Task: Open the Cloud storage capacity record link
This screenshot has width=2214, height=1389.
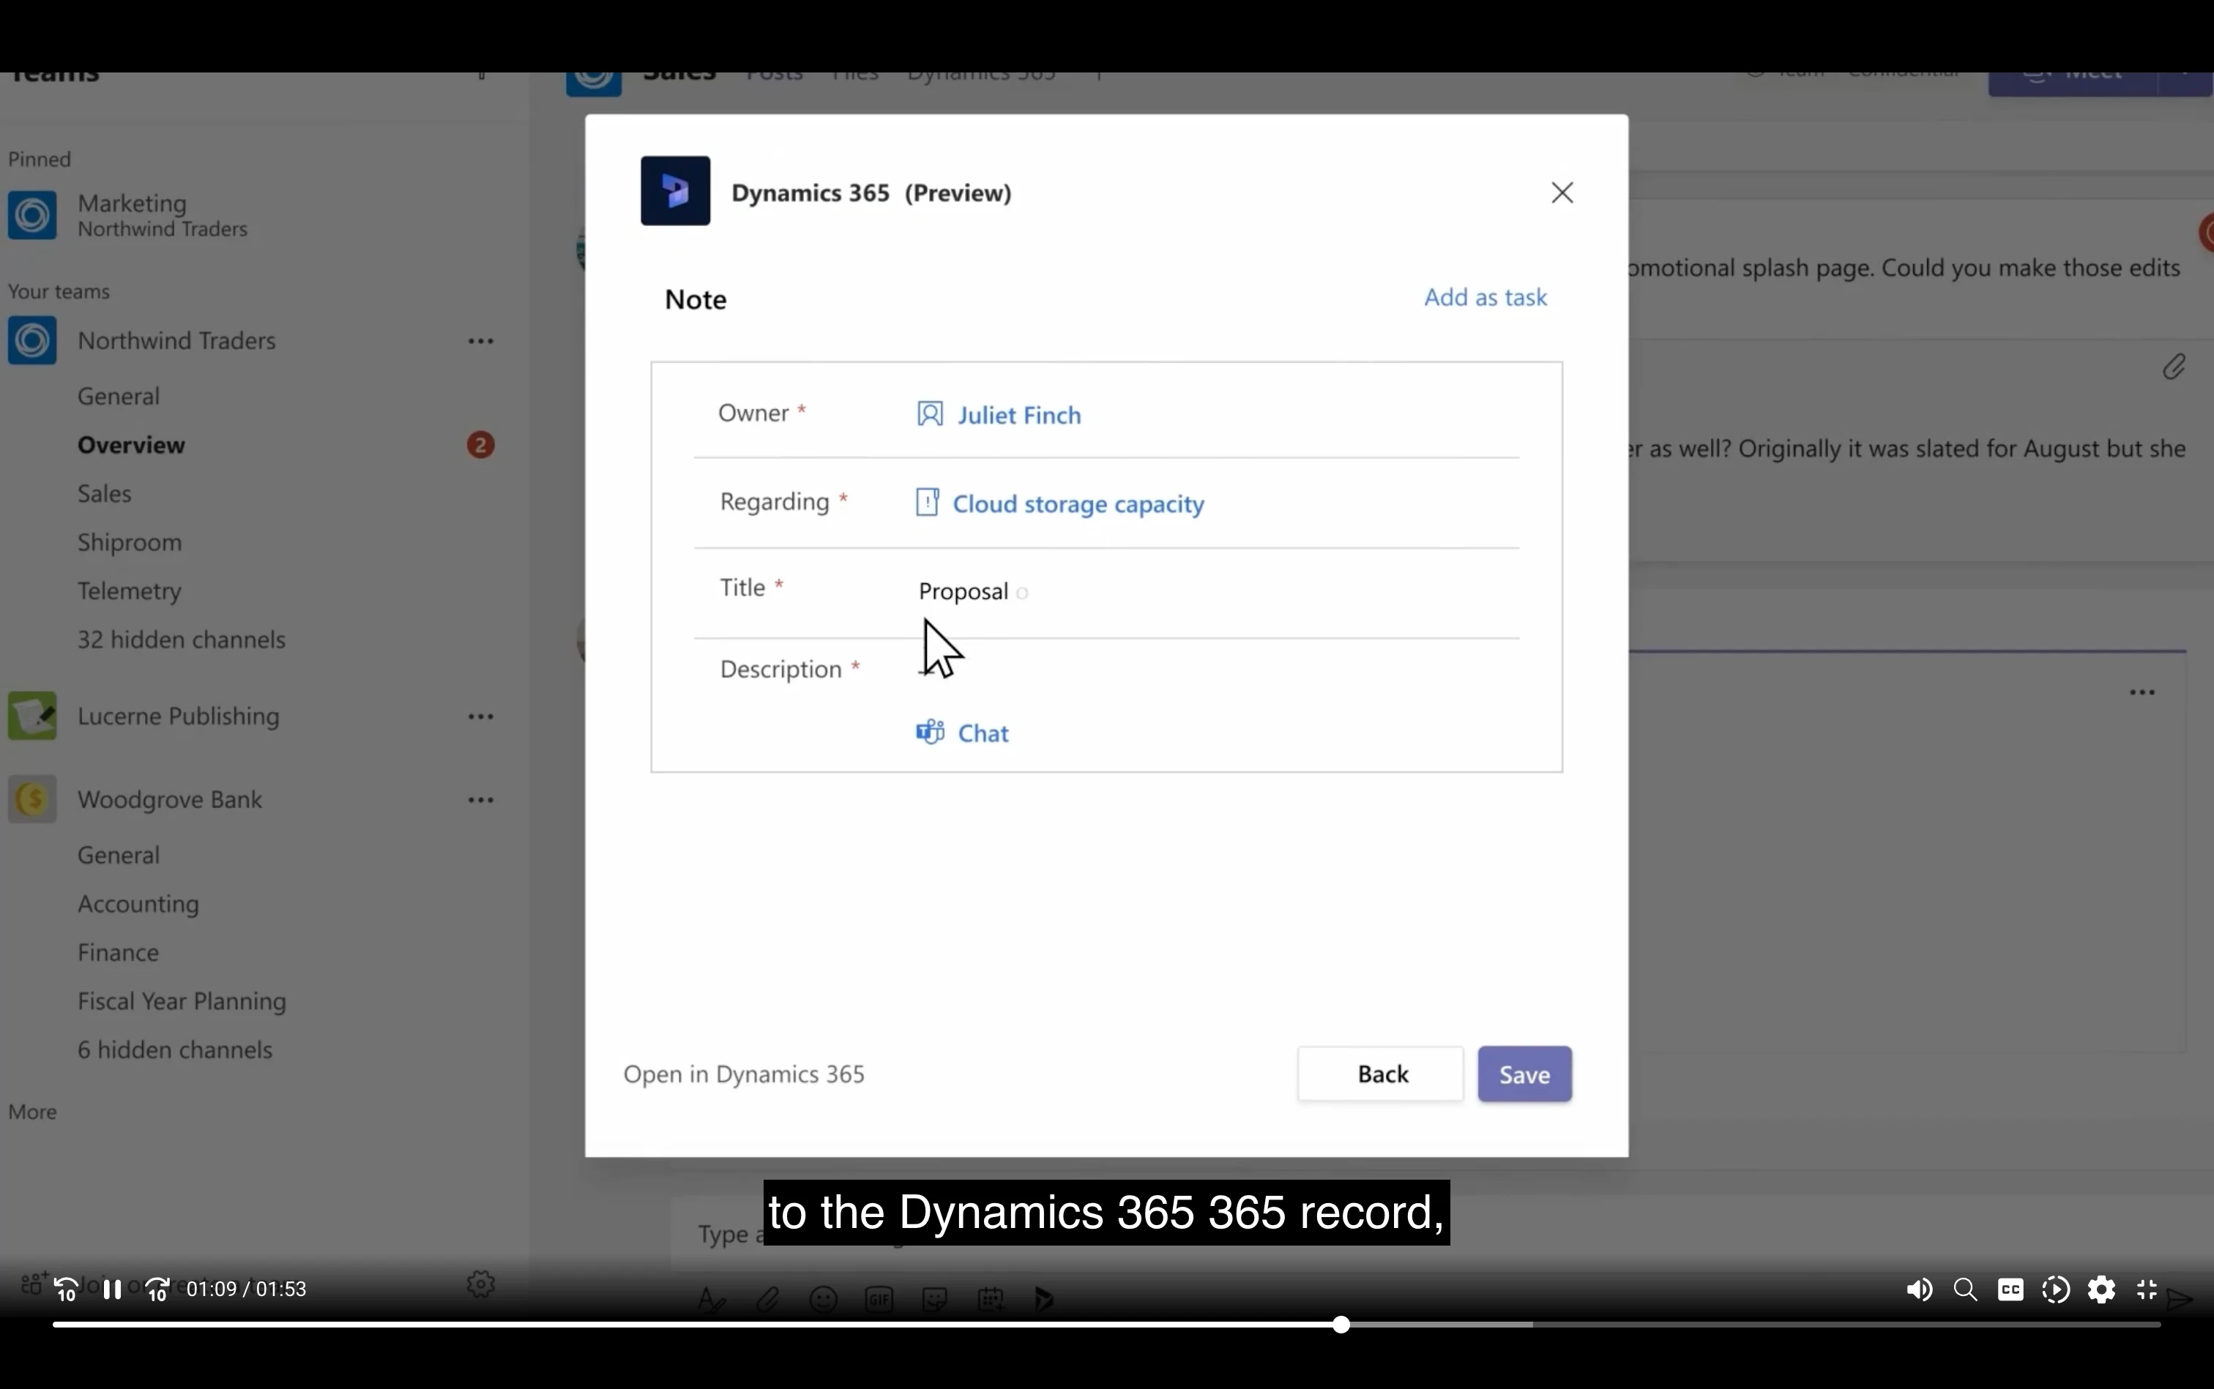Action: point(1078,504)
